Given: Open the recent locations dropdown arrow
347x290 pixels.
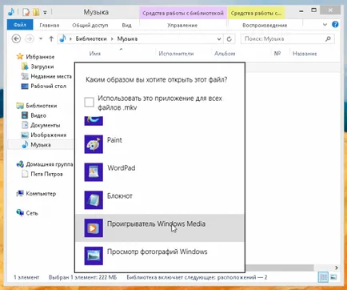Looking at the screenshot, I should (41, 38).
